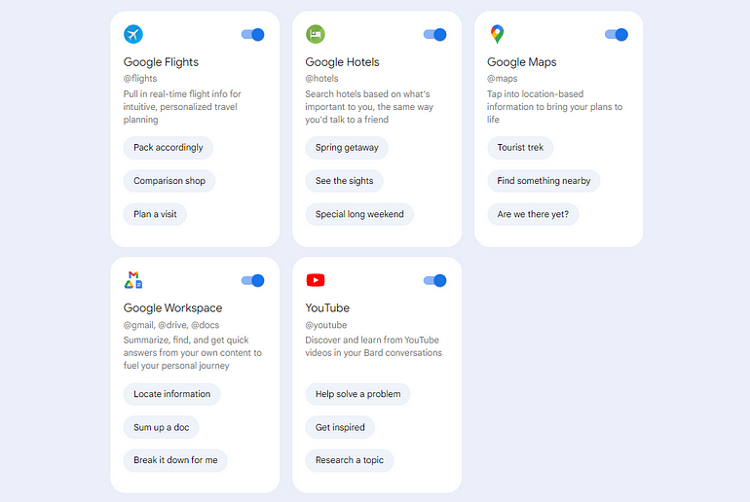The width and height of the screenshot is (750, 502).
Task: Click the @hotels handle text
Action: [x=321, y=79]
